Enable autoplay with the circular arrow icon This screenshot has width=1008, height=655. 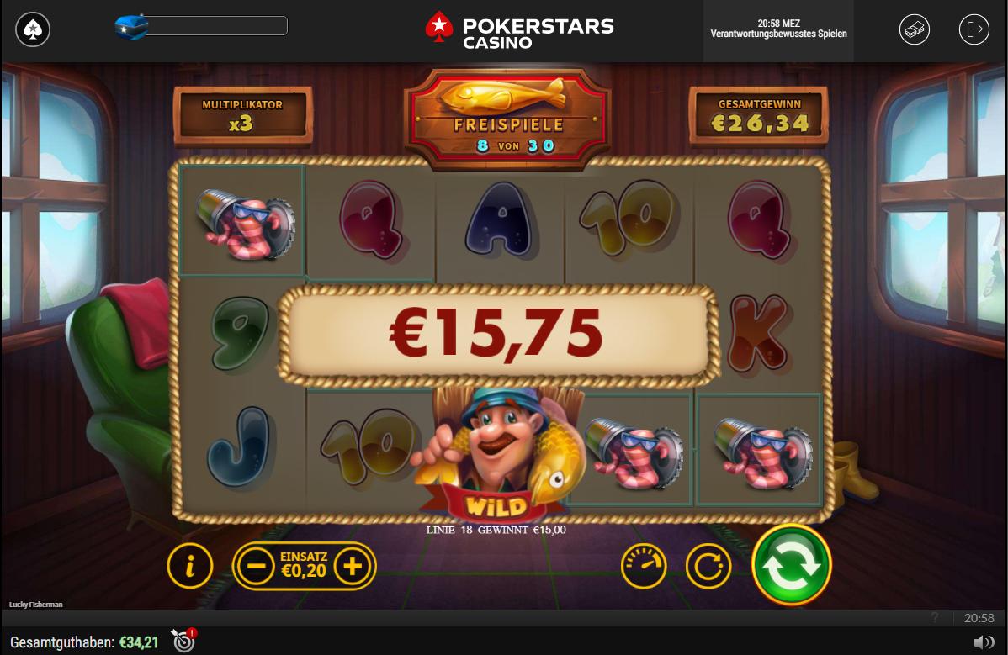pos(708,566)
